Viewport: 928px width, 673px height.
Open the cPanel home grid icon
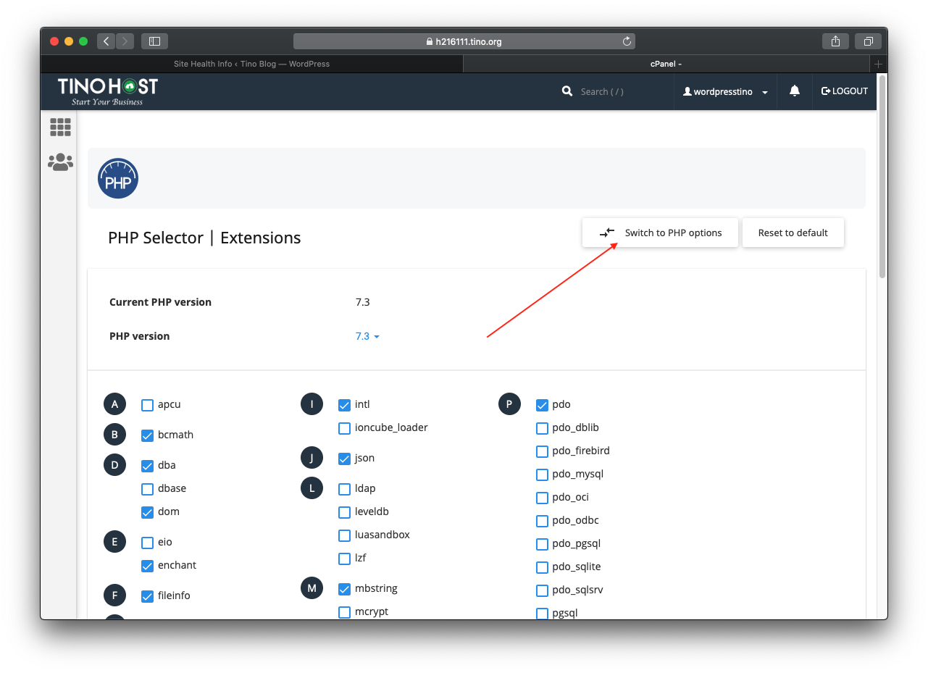point(60,128)
